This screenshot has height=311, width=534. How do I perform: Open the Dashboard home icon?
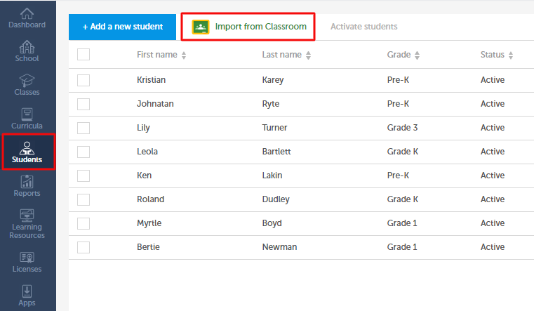pyautogui.click(x=27, y=13)
